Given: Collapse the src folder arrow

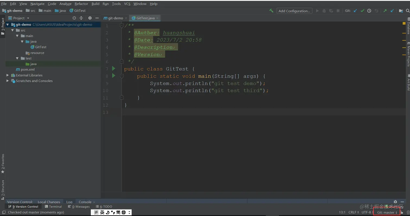Looking at the screenshot, I should (12, 30).
